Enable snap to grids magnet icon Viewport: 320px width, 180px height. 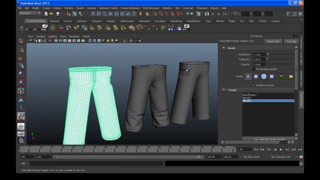click(x=155, y=13)
